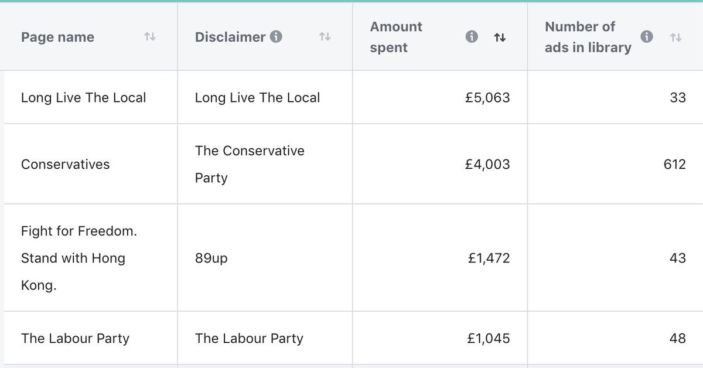Sort by Disclaimer column arrows
Viewport: 703px width, 368px height.
tap(325, 37)
